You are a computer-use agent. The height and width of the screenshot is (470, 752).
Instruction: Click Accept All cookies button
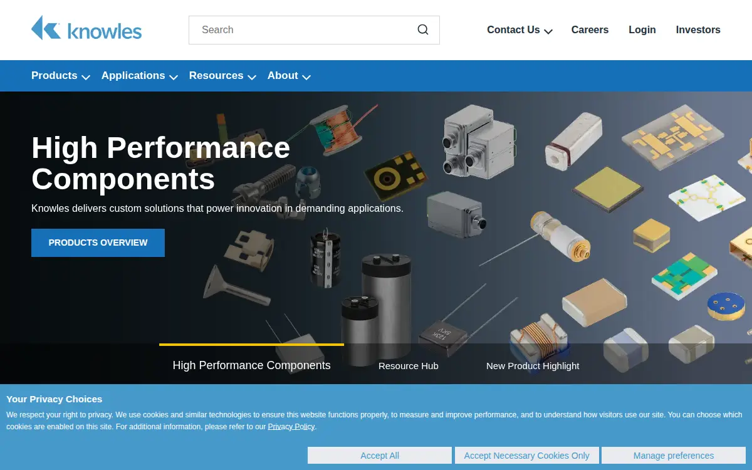[380, 456]
